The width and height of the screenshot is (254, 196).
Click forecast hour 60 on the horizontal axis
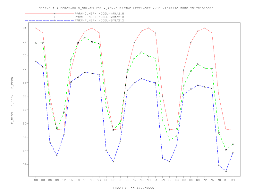[x=177, y=180]
